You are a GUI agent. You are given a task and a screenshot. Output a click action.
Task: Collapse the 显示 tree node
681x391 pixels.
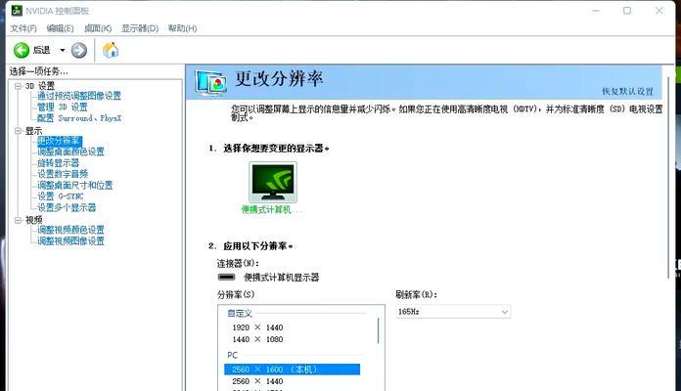pyautogui.click(x=18, y=131)
